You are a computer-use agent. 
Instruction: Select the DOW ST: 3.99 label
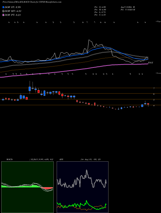(13, 7)
